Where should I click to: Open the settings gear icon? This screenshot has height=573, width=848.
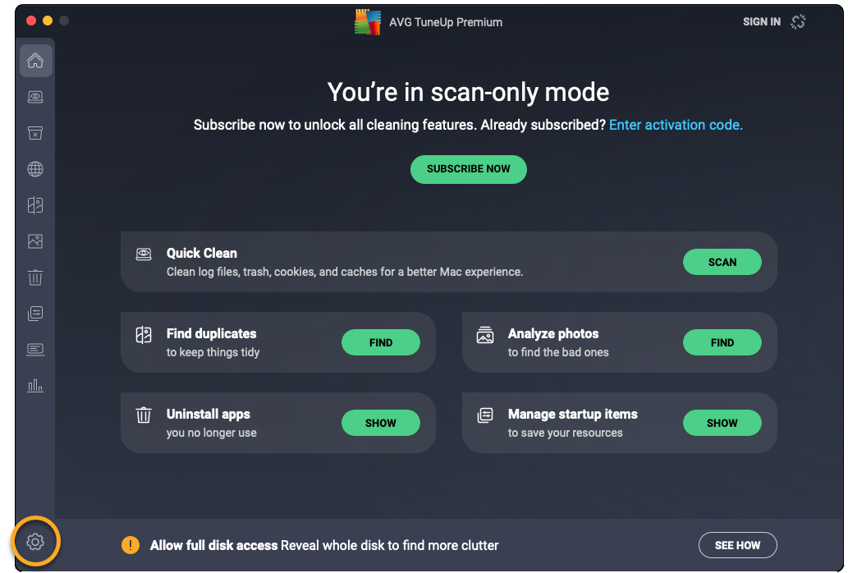click(35, 542)
